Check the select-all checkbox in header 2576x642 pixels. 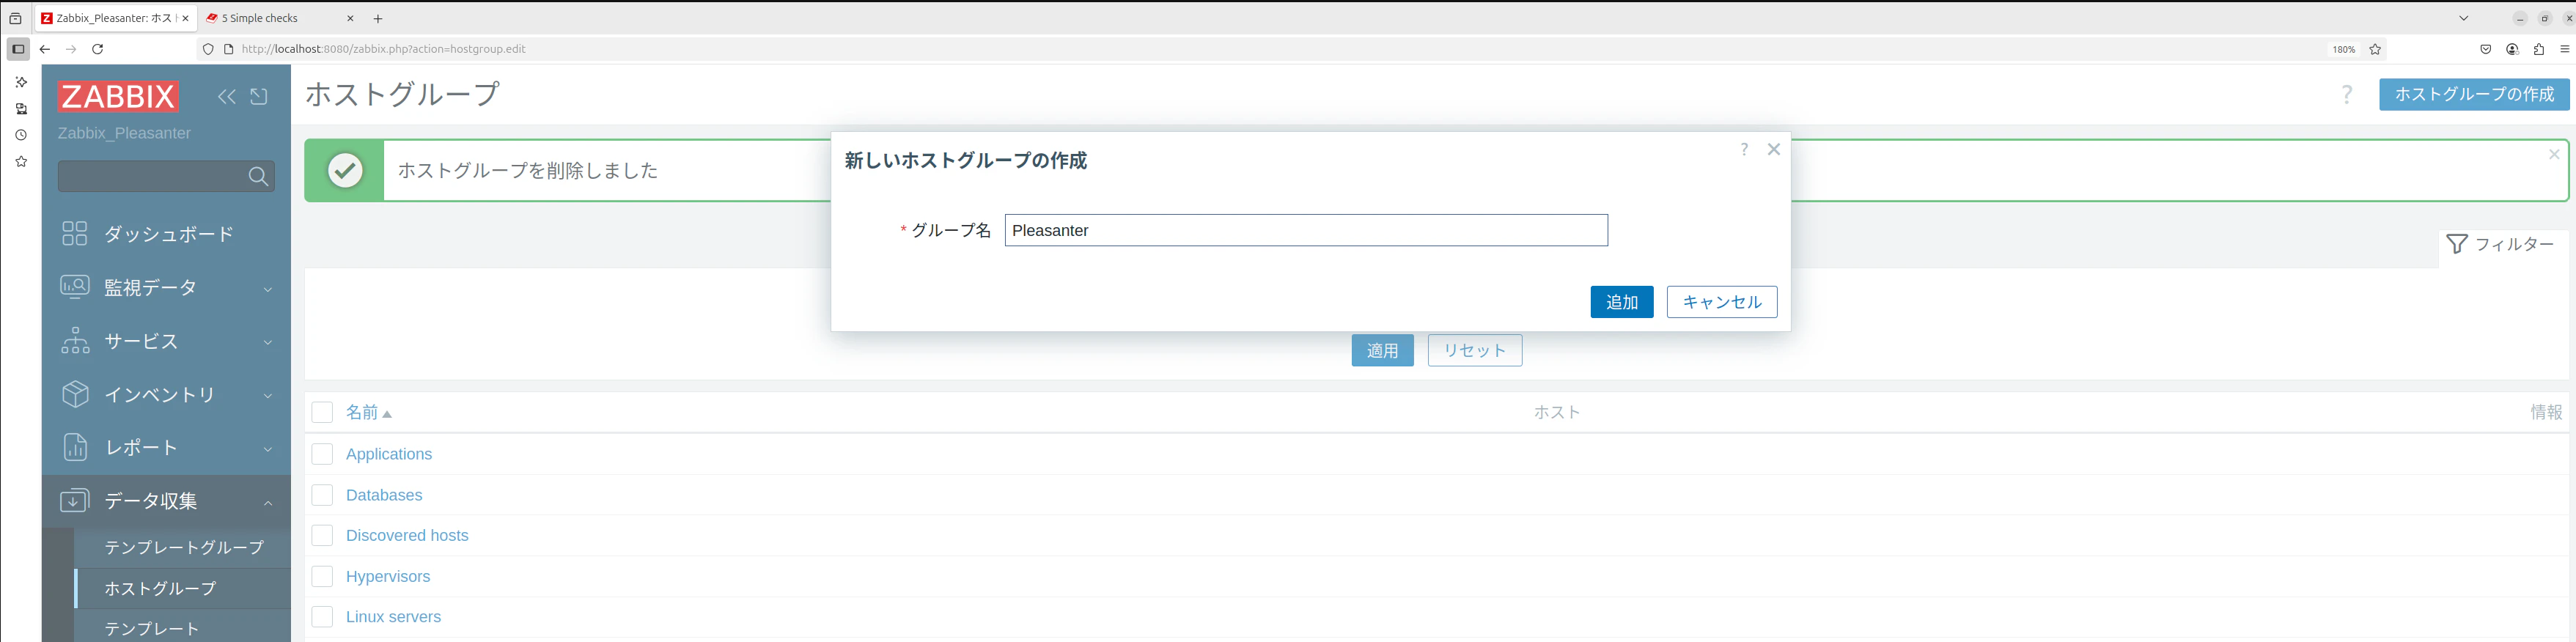coord(322,412)
